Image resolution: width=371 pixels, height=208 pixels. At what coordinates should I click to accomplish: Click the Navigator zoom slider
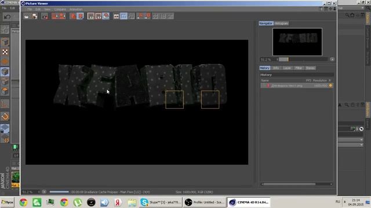[303, 60]
